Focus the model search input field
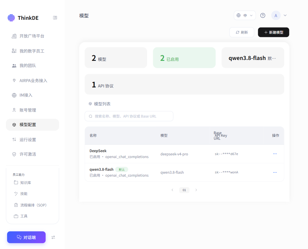 click(x=129, y=116)
